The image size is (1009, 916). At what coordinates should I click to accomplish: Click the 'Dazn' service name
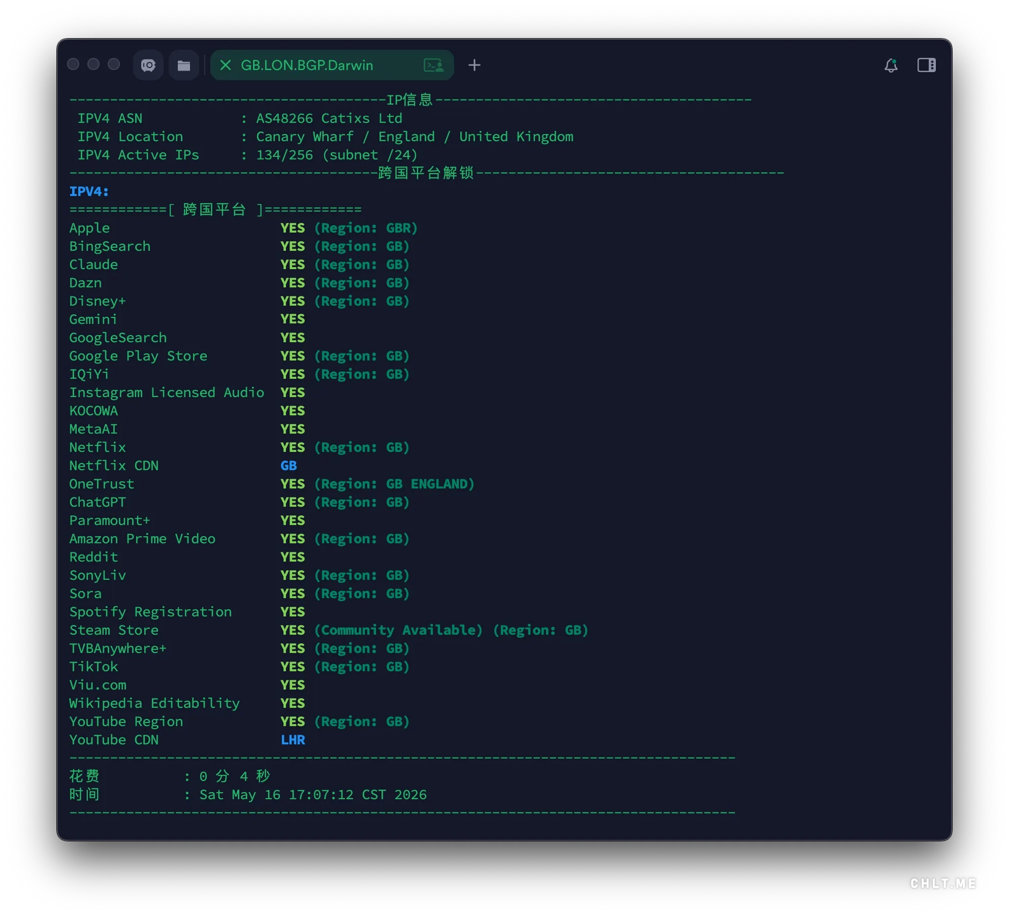point(85,283)
